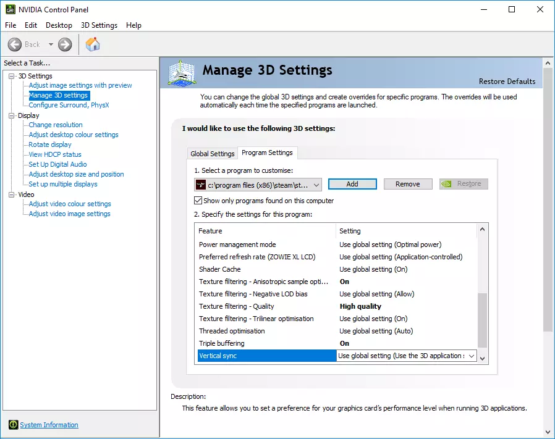Select Texture filtering - Trilinear optimisation row
Viewport: 555px width, 439px height.
[337, 319]
